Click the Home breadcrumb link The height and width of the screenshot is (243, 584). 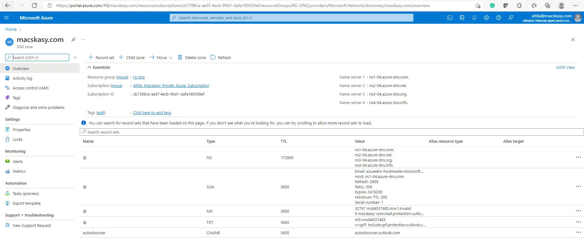tap(11, 29)
